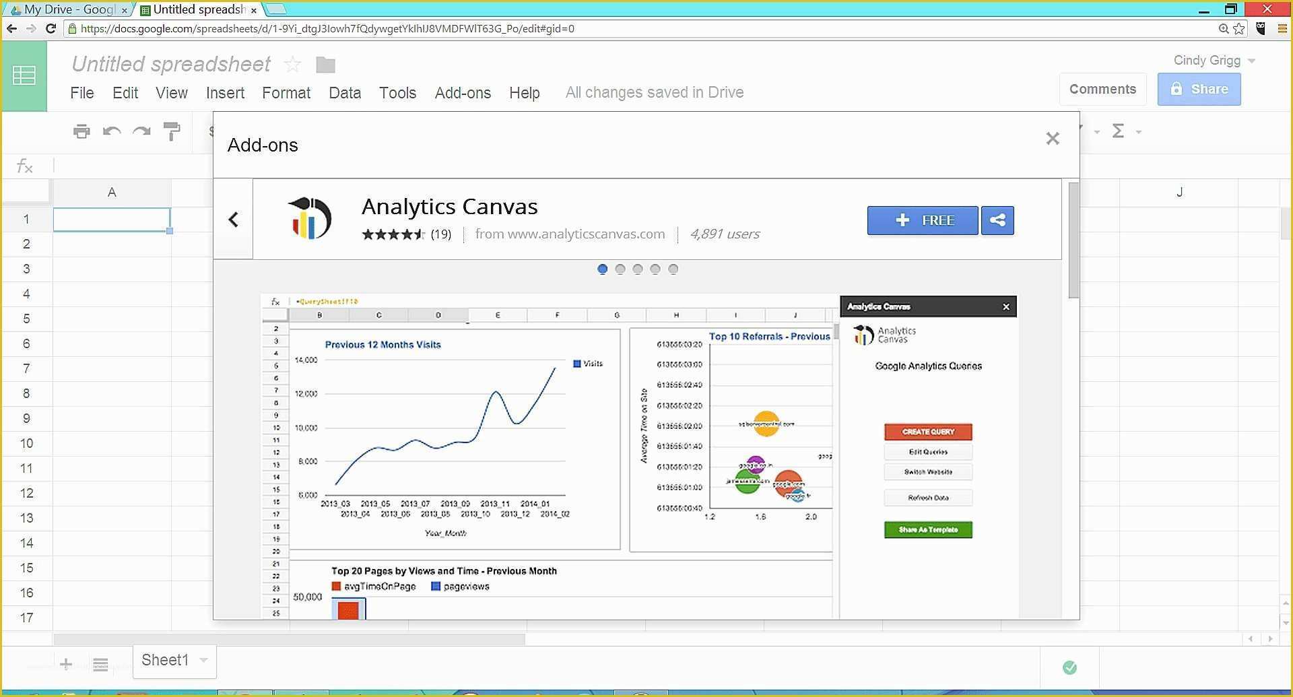This screenshot has height=697, width=1293.
Task: Star the Untitled spreadsheet
Action: (292, 65)
